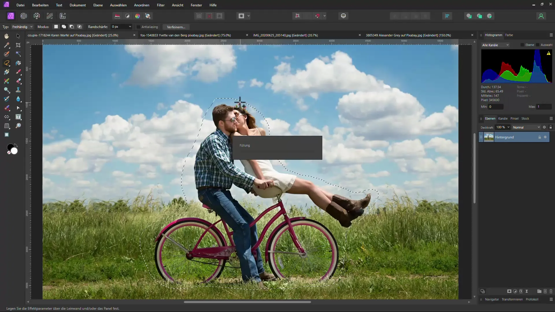Set selection mode to Intersect

tap(79, 27)
